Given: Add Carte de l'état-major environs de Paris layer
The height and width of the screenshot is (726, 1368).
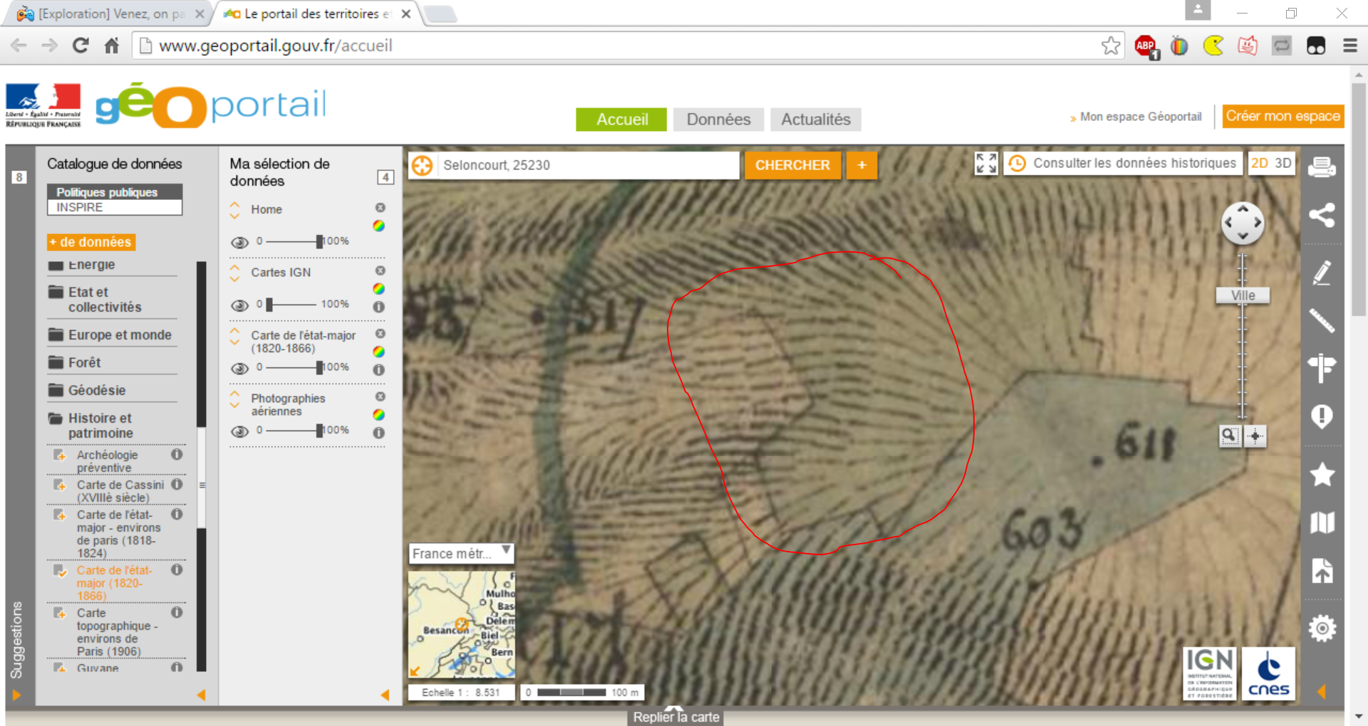Looking at the screenshot, I should coord(60,515).
